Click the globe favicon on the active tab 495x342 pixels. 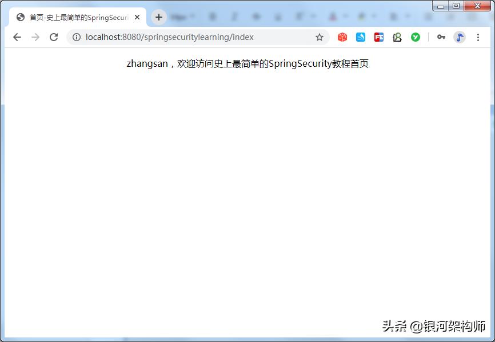[20, 17]
